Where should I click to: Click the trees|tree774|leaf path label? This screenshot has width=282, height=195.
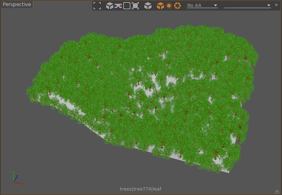coord(141,189)
